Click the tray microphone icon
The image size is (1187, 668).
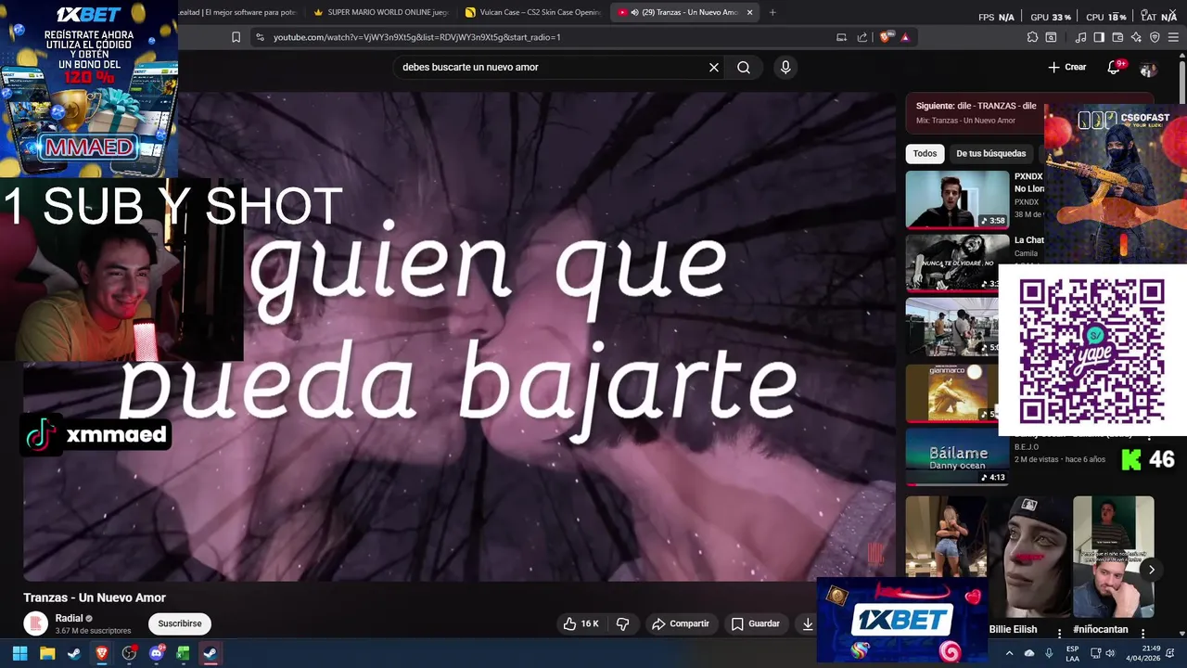[x=1049, y=653]
